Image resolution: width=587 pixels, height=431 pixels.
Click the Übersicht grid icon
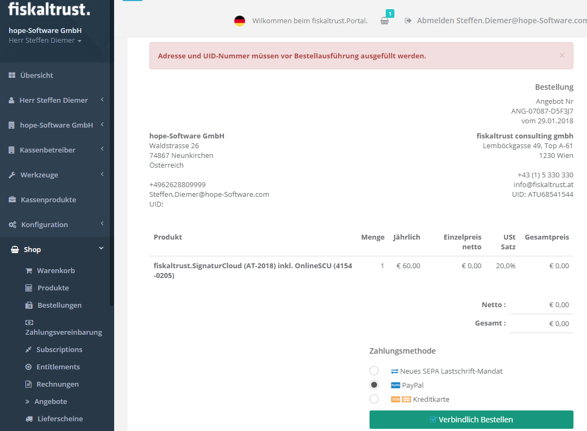pyautogui.click(x=12, y=75)
